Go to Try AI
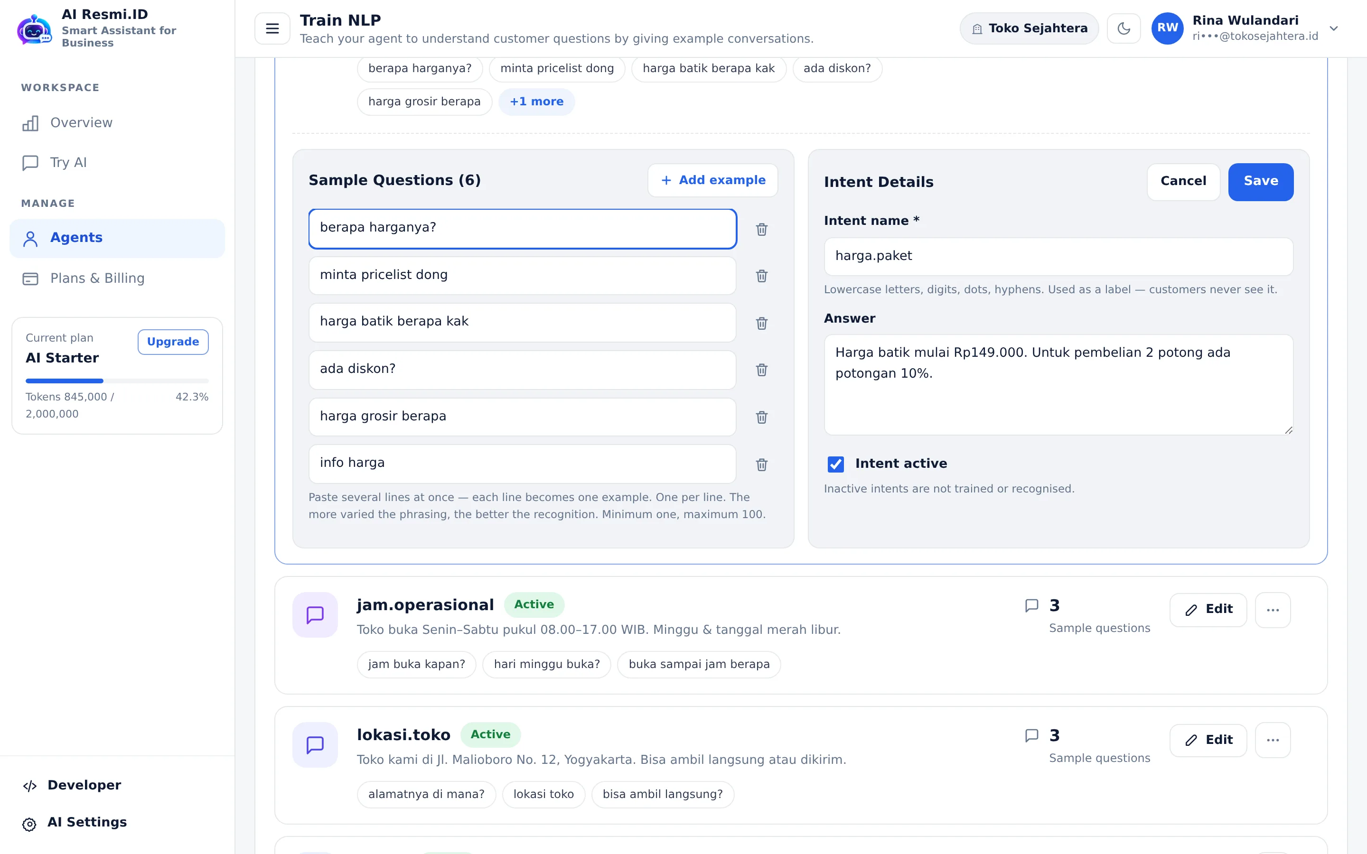Screen dimensions: 1367x854 click(x=117, y=163)
